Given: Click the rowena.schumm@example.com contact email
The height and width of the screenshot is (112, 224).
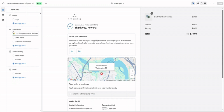Looking at the screenshot, I should [81, 108].
